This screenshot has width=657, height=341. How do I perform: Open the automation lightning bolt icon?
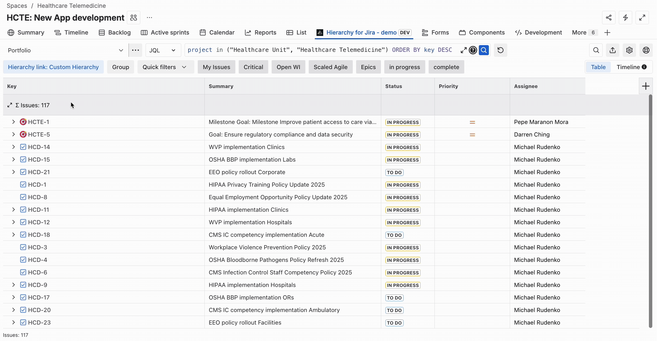click(x=625, y=18)
